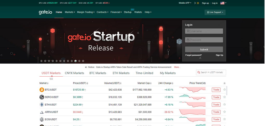Image resolution: width=265 pixels, height=126 pixels.
Task: Click the EOS coin icon
Action: pyautogui.click(x=42, y=120)
